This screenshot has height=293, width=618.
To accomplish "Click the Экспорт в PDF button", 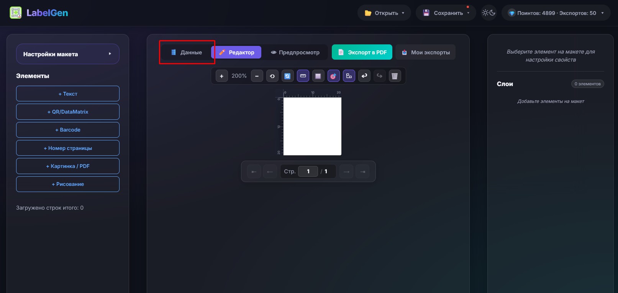I will (362, 52).
